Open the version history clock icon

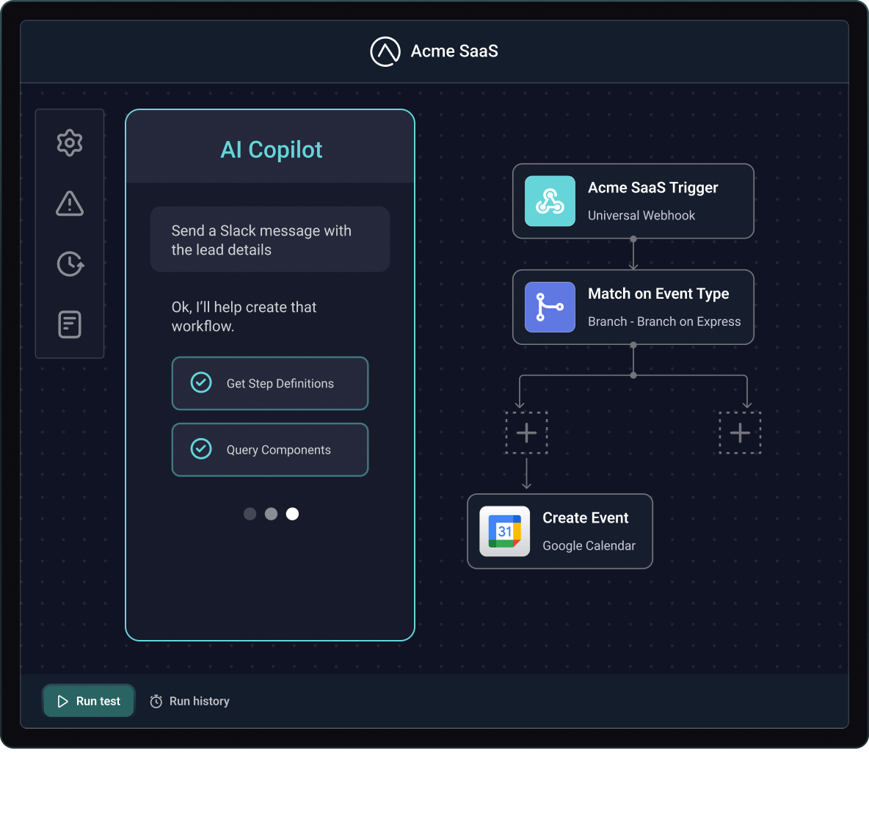[70, 263]
